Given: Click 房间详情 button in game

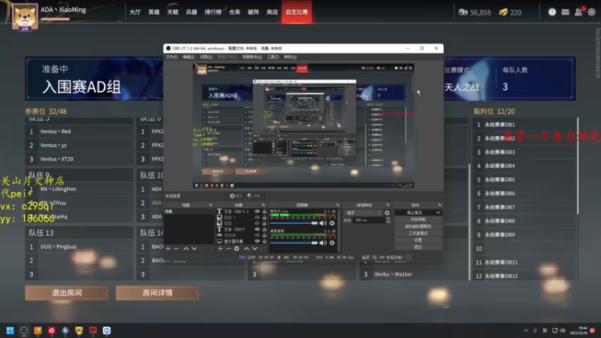Looking at the screenshot, I should click(x=157, y=293).
